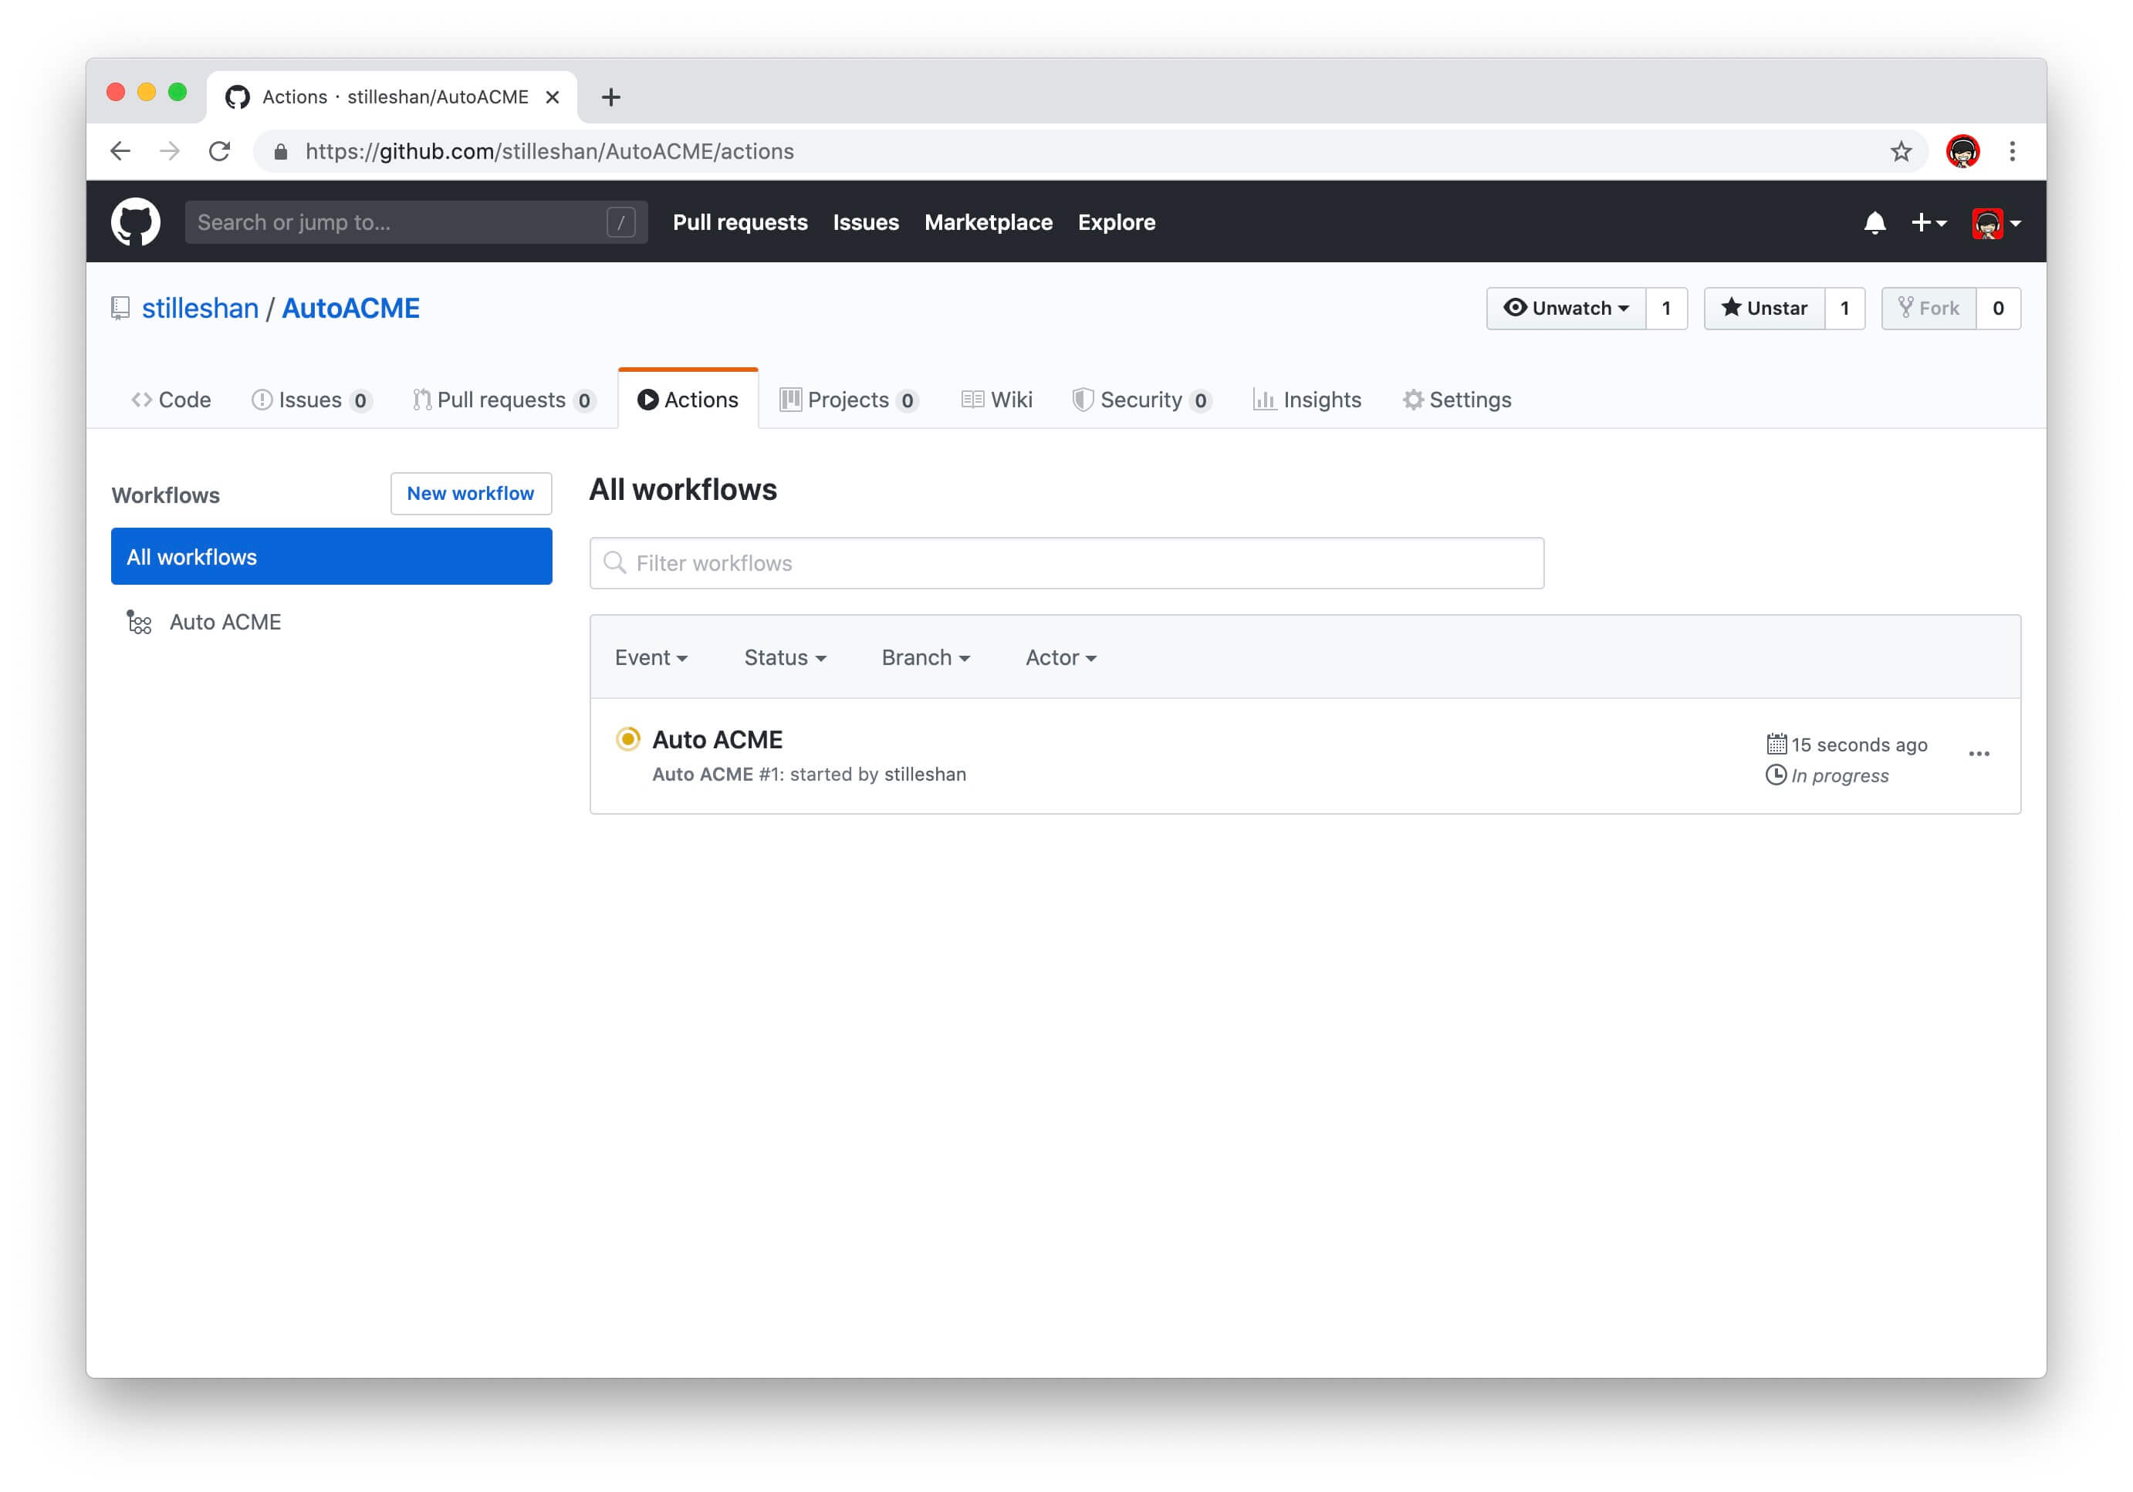Click the in-progress status icon of Auto ACME run
2133x1492 pixels.
[628, 739]
